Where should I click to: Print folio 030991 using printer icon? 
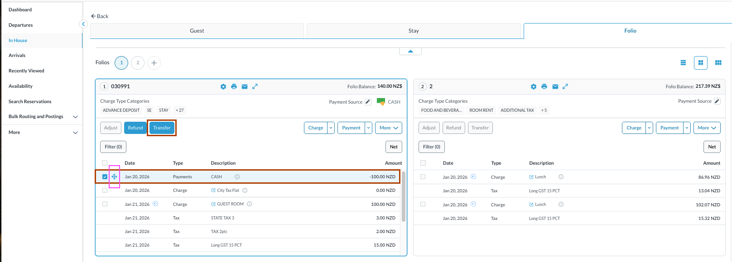click(x=234, y=86)
